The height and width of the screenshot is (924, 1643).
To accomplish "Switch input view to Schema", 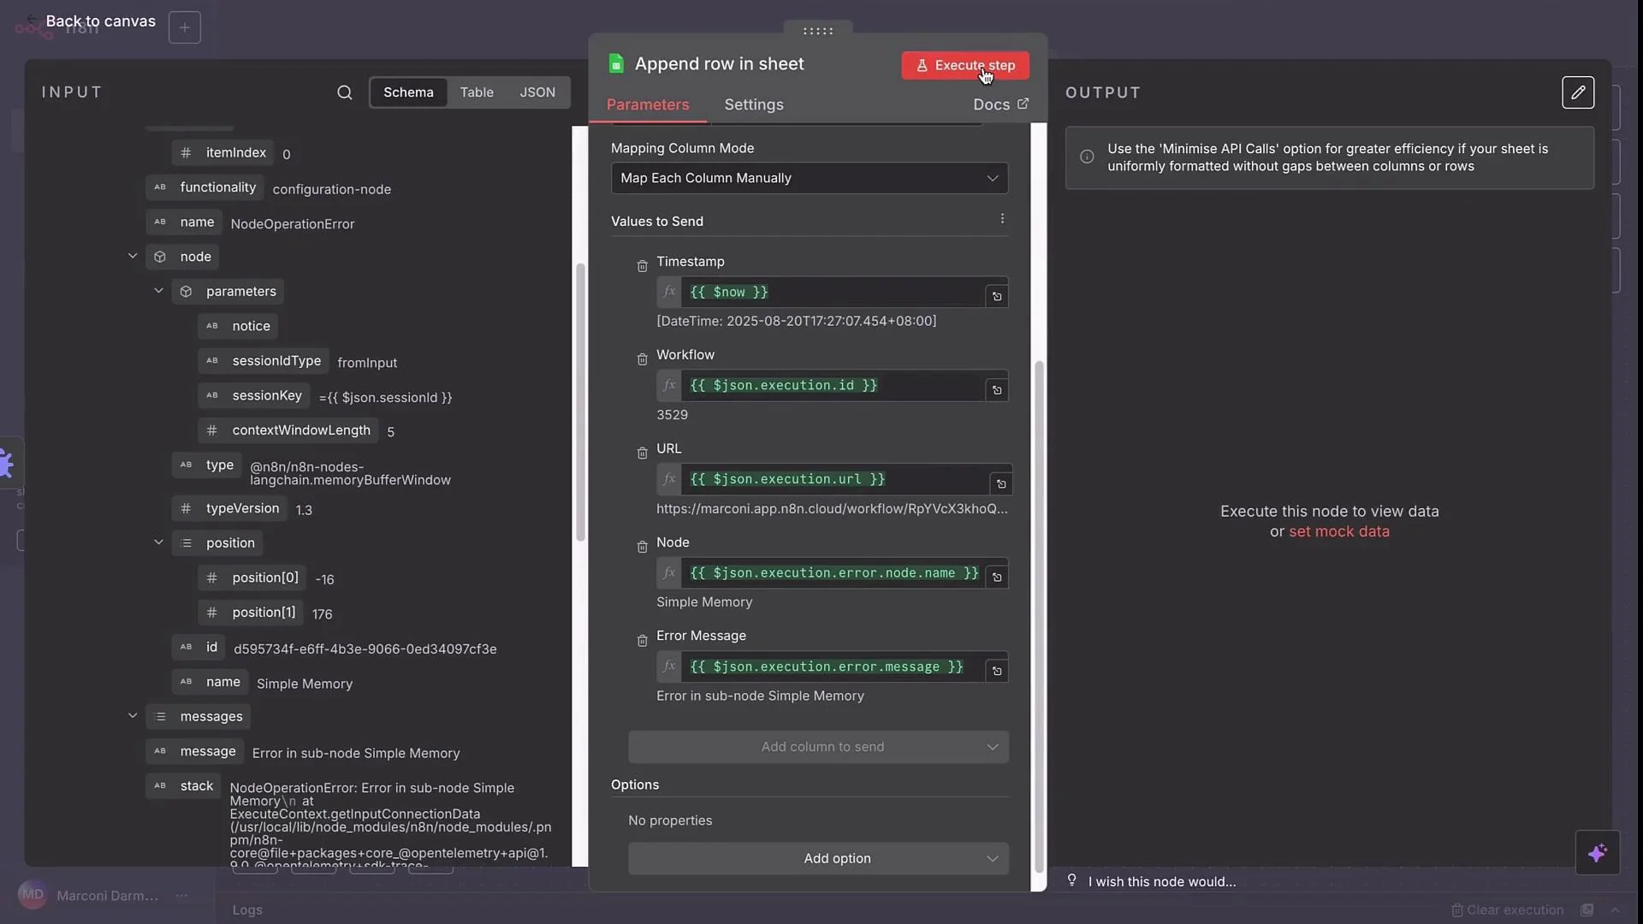I will pyautogui.click(x=408, y=92).
